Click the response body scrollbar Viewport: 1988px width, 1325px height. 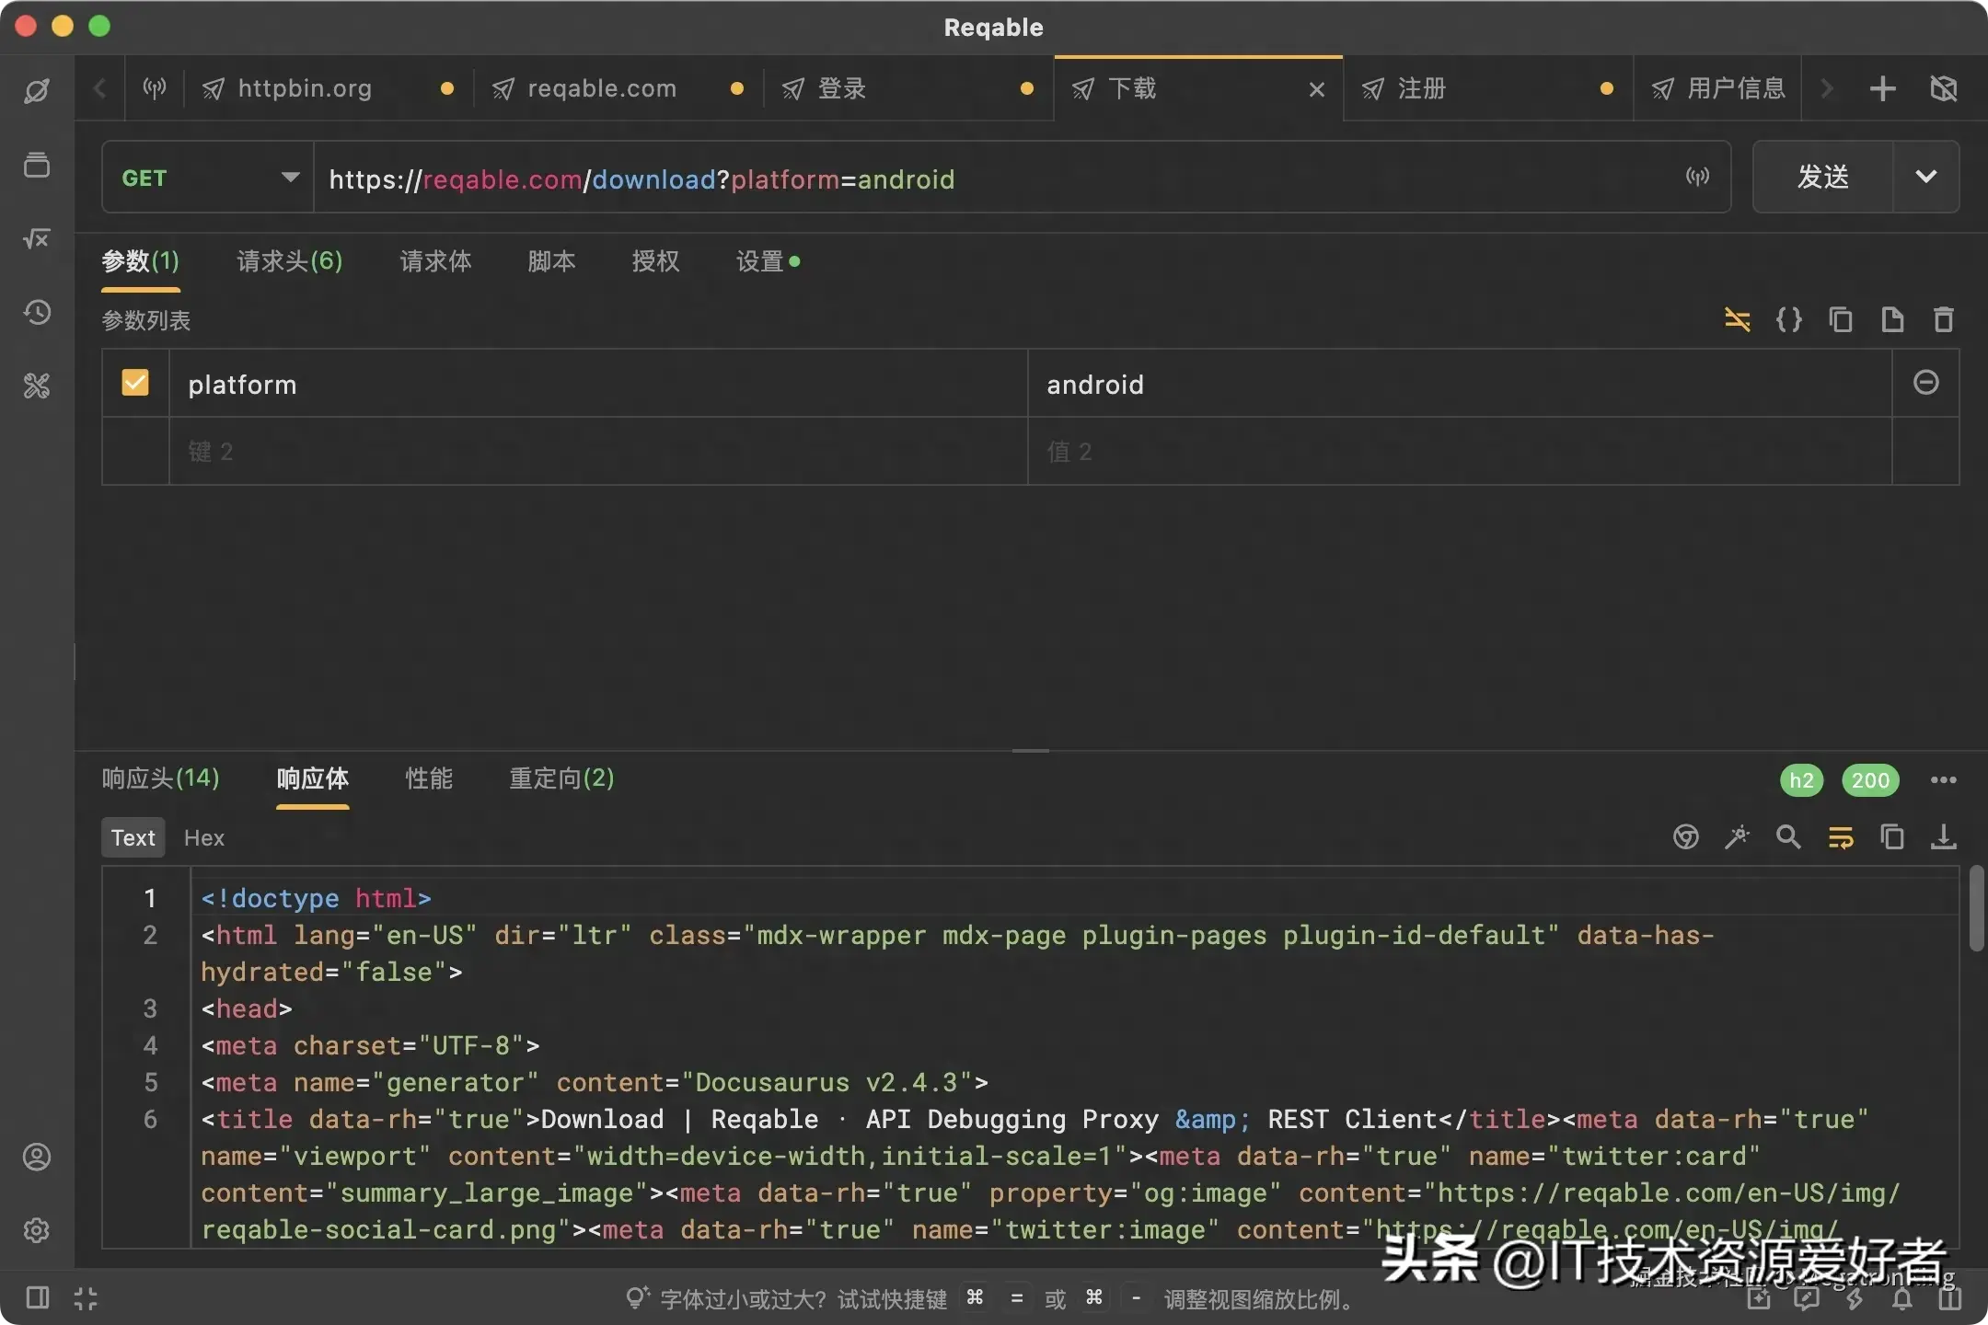tap(1975, 908)
